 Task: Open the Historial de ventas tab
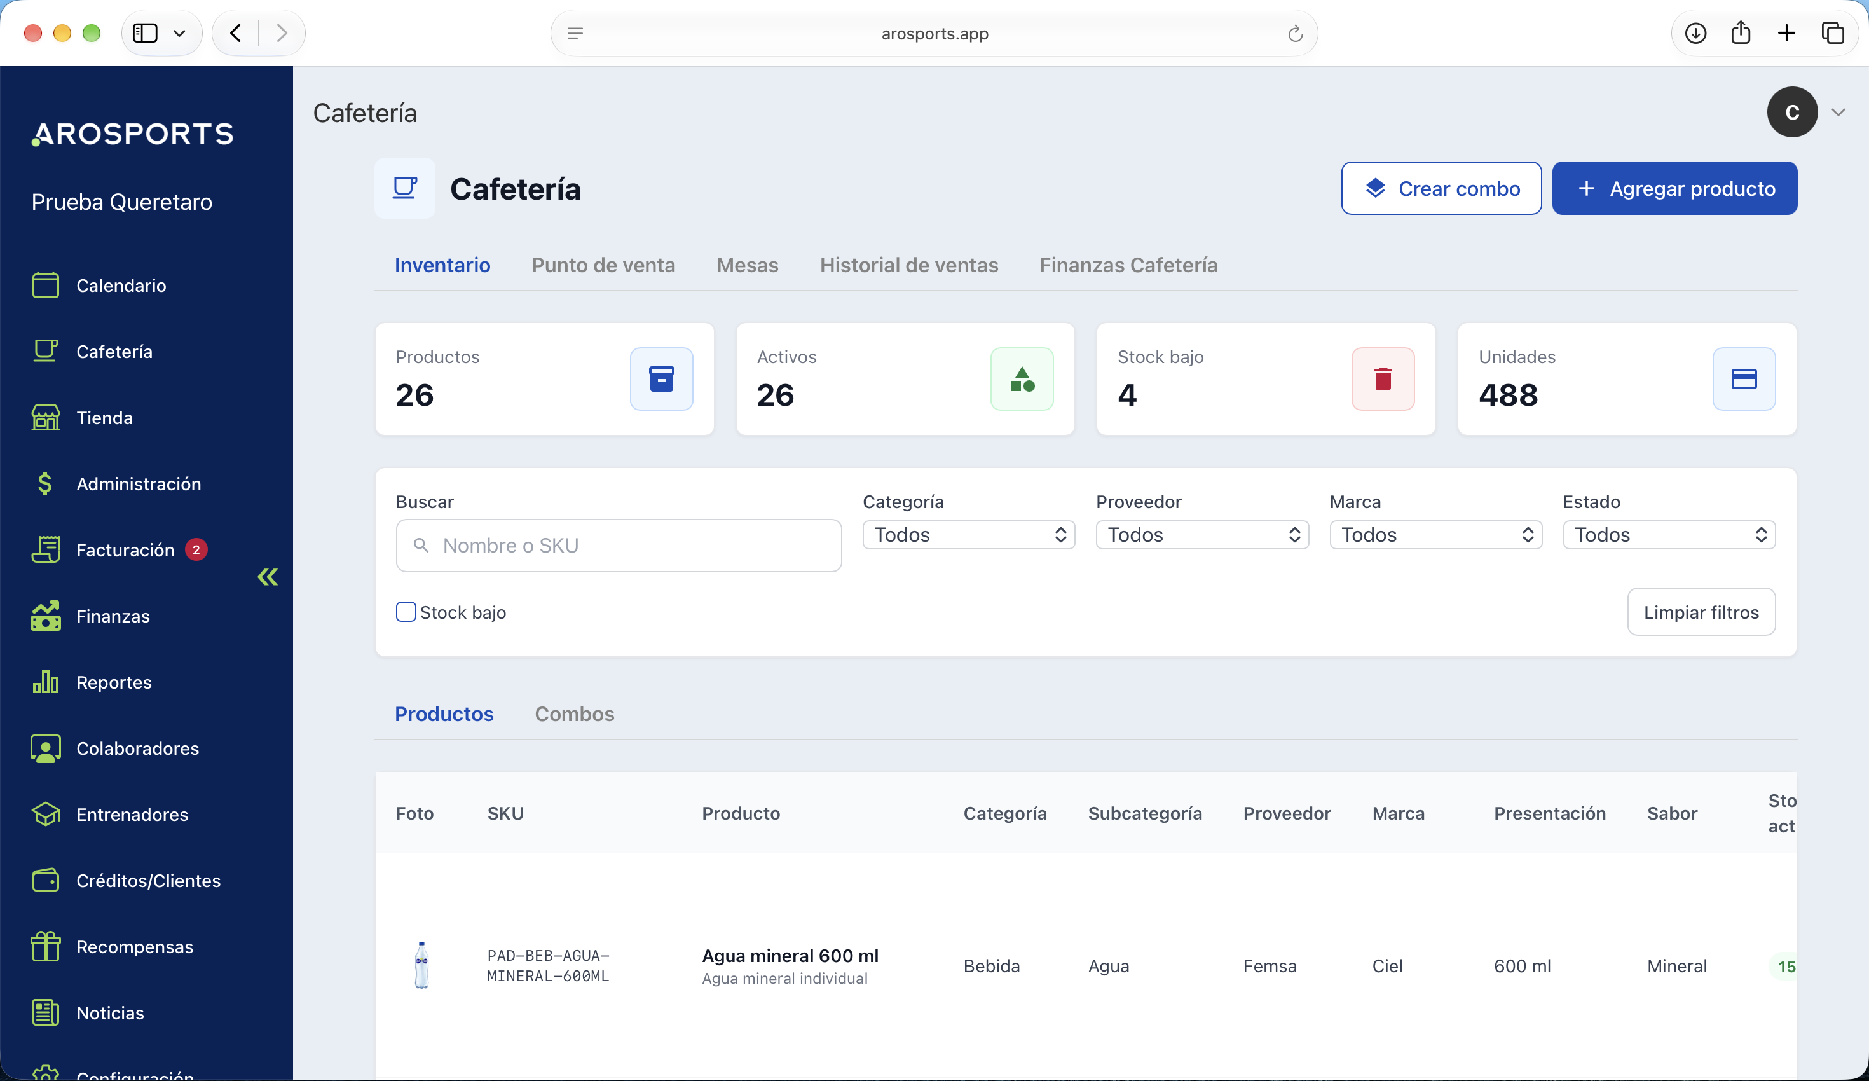tap(908, 265)
